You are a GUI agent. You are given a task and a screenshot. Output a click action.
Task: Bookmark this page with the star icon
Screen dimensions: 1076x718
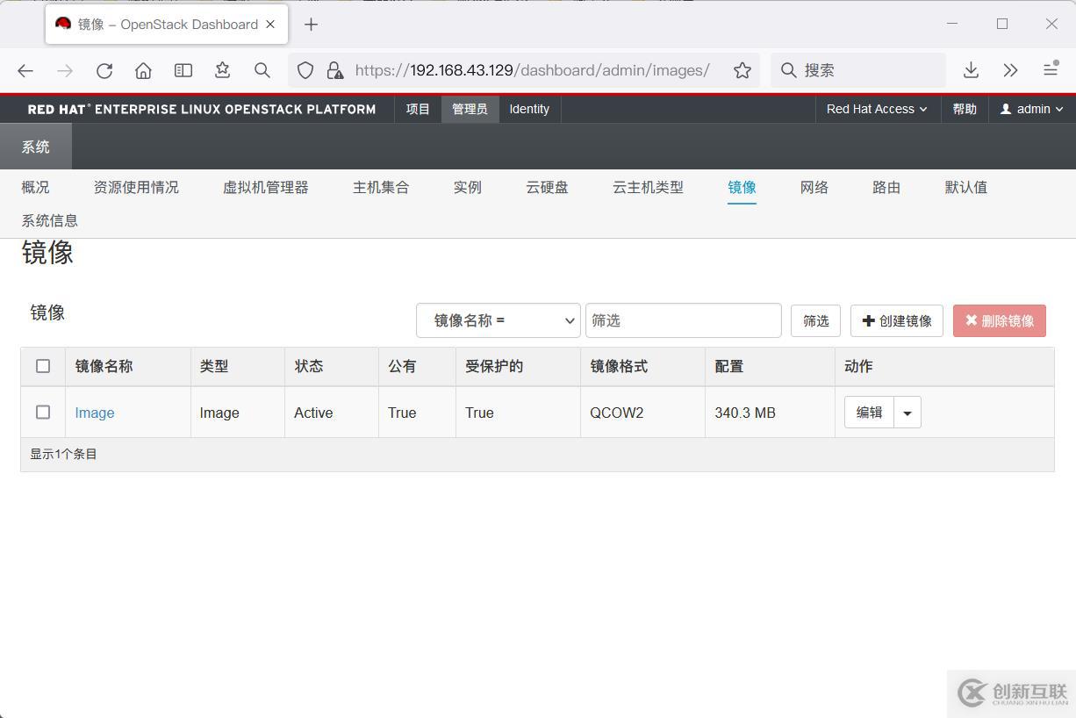pyautogui.click(x=742, y=70)
